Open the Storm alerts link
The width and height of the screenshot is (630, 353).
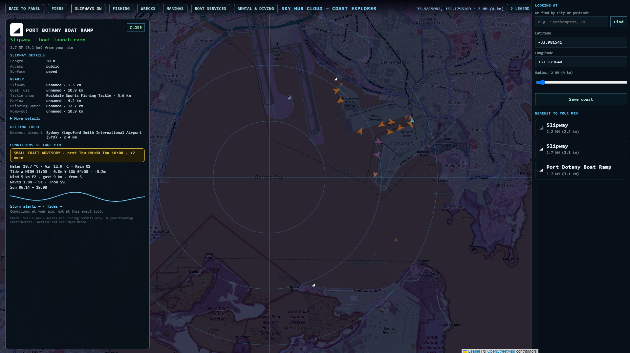pos(25,206)
